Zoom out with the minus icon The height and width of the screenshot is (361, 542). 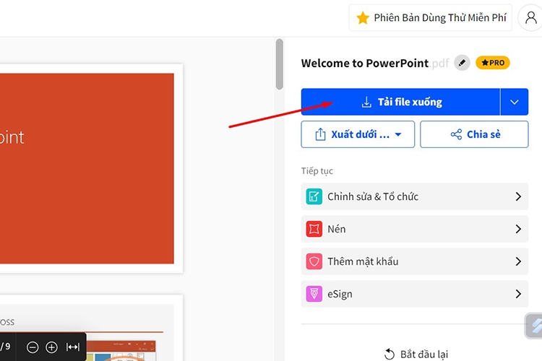[33, 347]
